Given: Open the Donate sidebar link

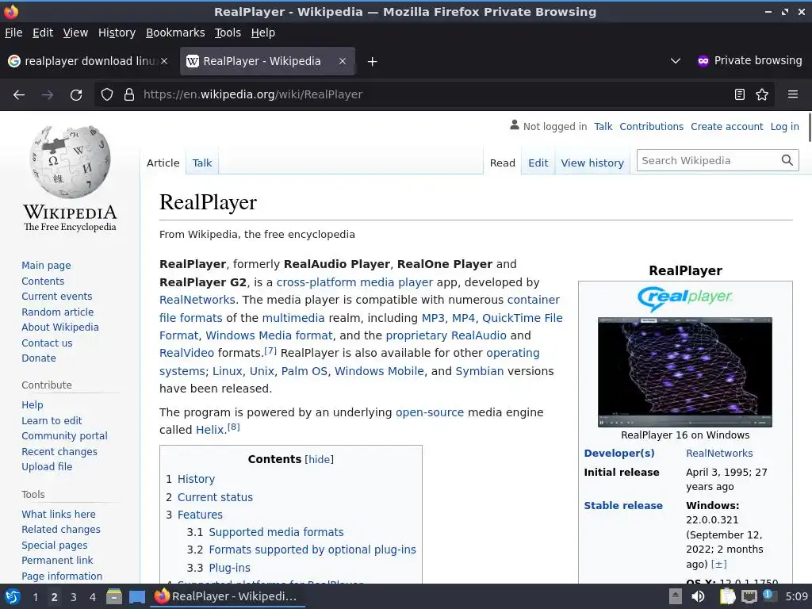Looking at the screenshot, I should tap(39, 358).
